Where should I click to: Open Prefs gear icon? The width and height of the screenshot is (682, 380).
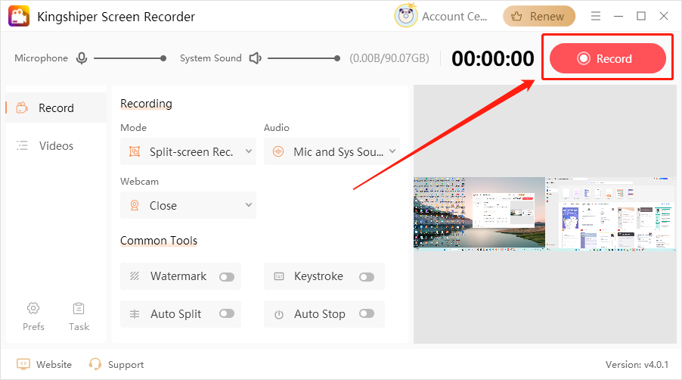click(33, 308)
